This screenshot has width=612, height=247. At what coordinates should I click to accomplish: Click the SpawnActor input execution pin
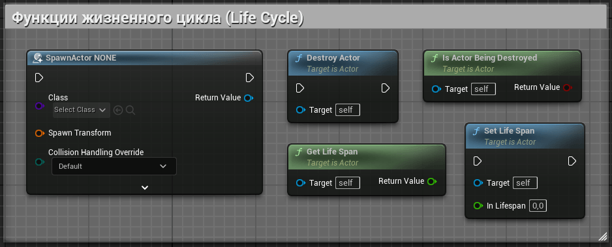pyautogui.click(x=39, y=78)
